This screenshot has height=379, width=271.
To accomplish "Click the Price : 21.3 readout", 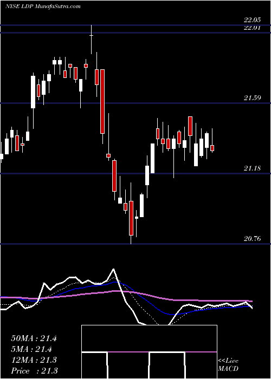I will [x=34, y=371].
